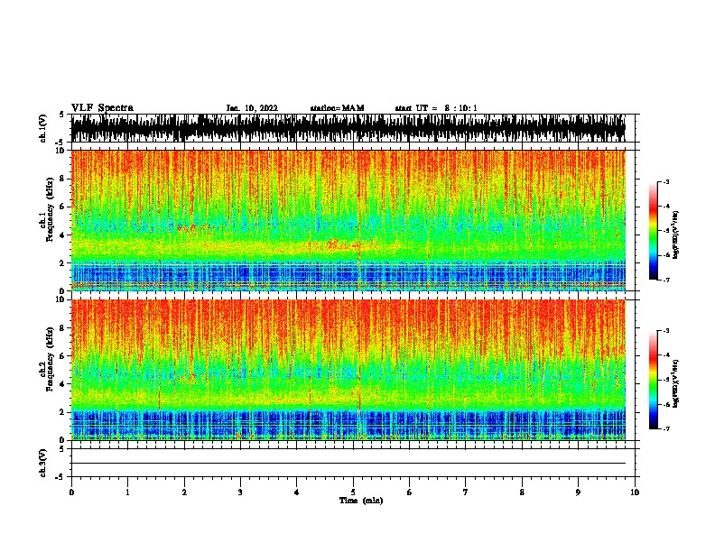This screenshot has width=715, height=552.
Task: Click the "10" tick on ch.2 frequency axis
Action: tap(62, 299)
